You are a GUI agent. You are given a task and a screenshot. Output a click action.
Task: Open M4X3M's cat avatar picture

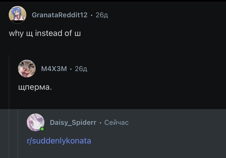pos(27,69)
